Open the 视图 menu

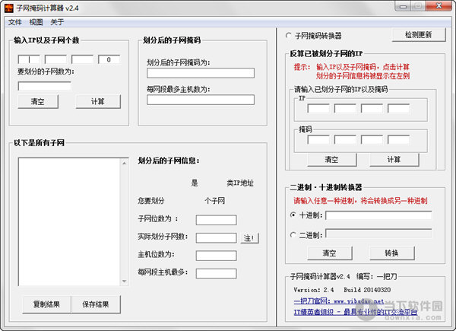pos(36,22)
